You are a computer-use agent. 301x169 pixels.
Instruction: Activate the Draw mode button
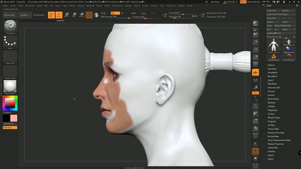click(x=59, y=15)
